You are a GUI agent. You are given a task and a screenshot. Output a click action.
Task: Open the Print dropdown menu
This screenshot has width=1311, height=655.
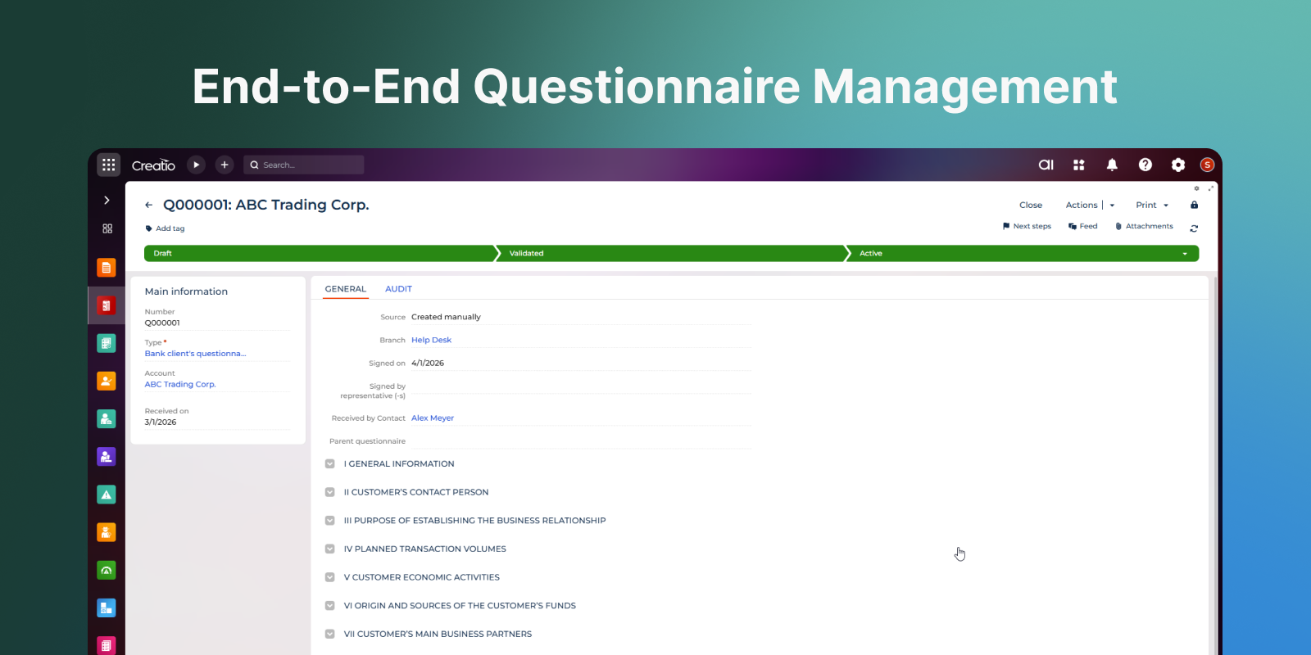[x=1151, y=206]
